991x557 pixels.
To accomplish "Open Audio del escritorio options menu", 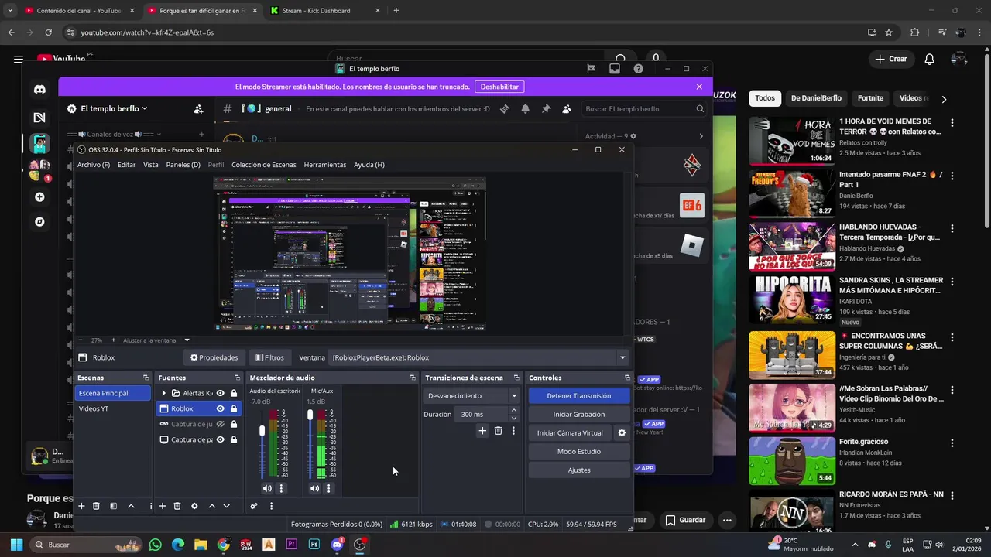I will [281, 488].
